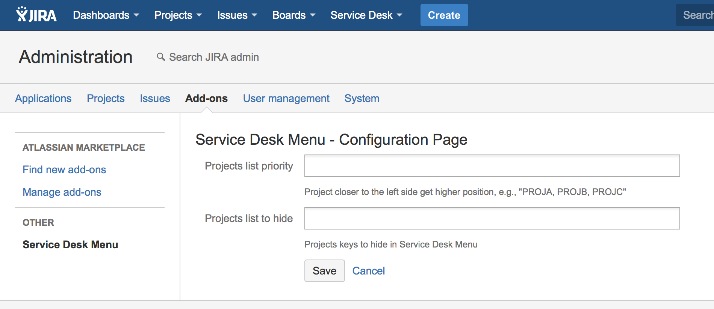Click the magnifier icon beside Search JIRA admin
This screenshot has height=309, width=714.
click(161, 57)
